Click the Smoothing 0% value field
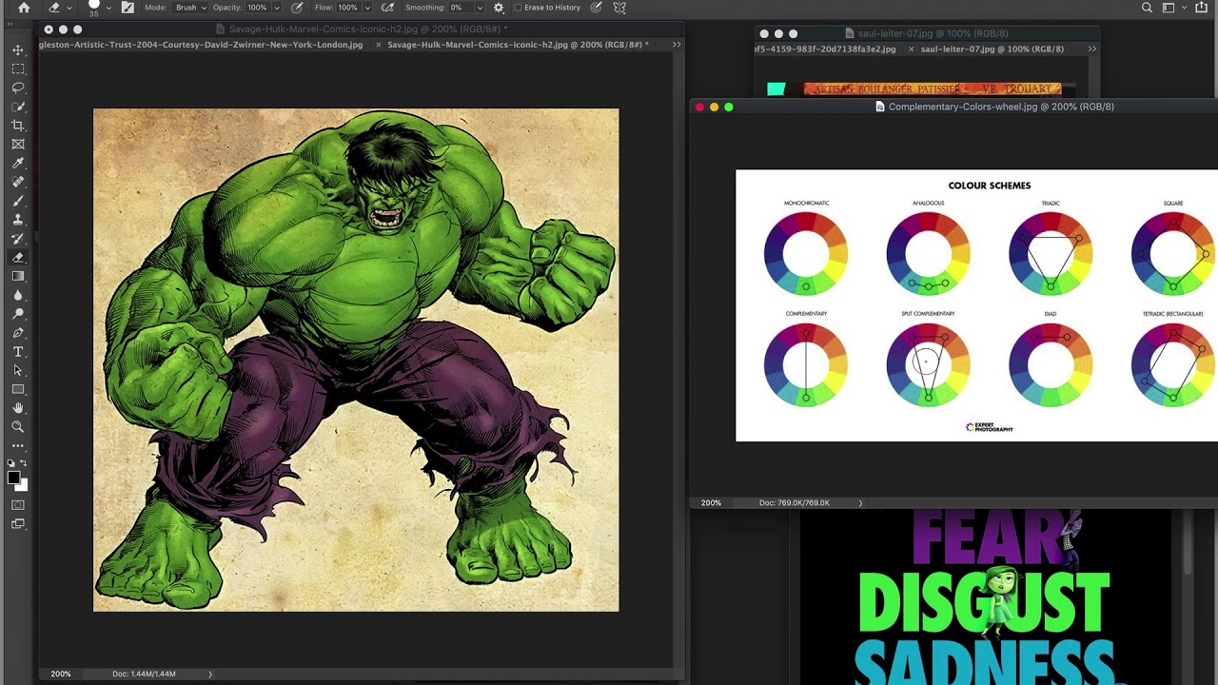The width and height of the screenshot is (1218, 685). [x=460, y=8]
